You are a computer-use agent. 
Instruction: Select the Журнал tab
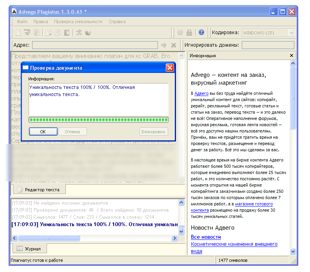tap(30, 248)
